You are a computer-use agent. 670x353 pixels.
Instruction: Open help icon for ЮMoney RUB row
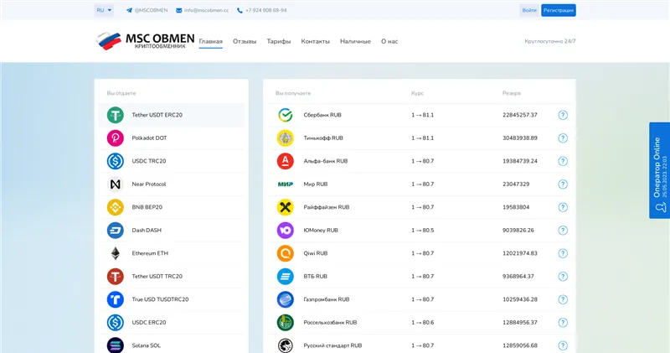pyautogui.click(x=563, y=231)
